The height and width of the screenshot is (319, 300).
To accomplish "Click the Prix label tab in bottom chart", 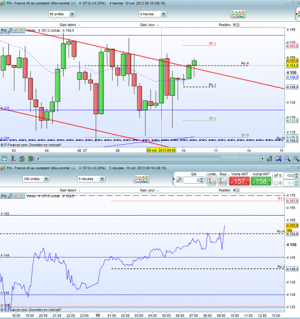I will pyautogui.click(x=4, y=196).
